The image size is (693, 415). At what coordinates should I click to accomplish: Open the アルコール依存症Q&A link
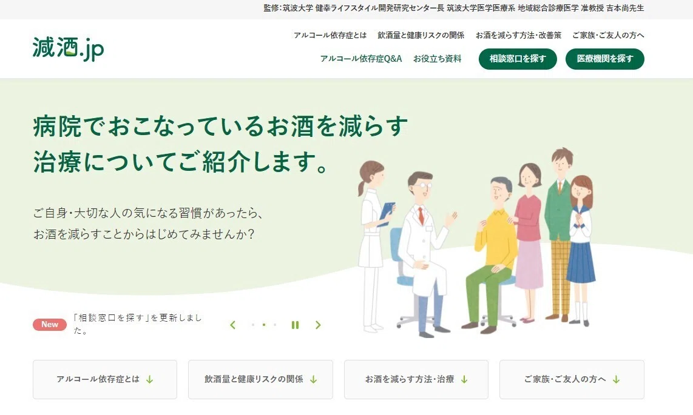click(361, 59)
